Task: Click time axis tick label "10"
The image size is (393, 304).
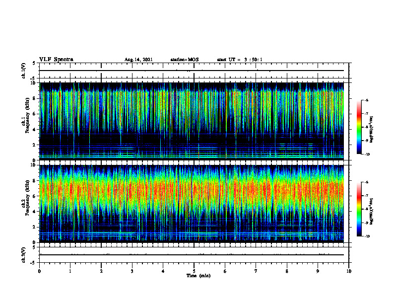Action: pyautogui.click(x=349, y=271)
